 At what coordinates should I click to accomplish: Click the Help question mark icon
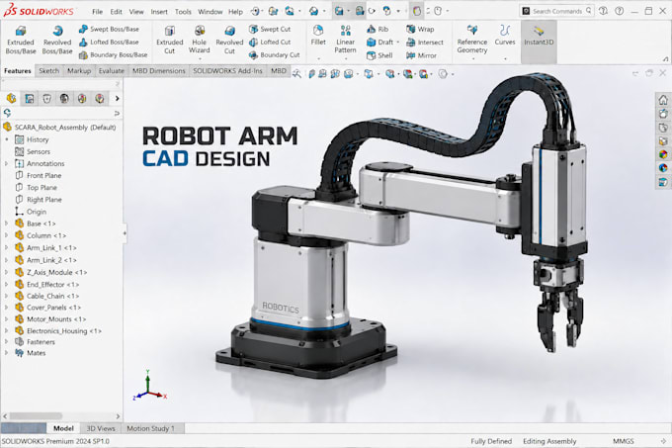coord(619,11)
